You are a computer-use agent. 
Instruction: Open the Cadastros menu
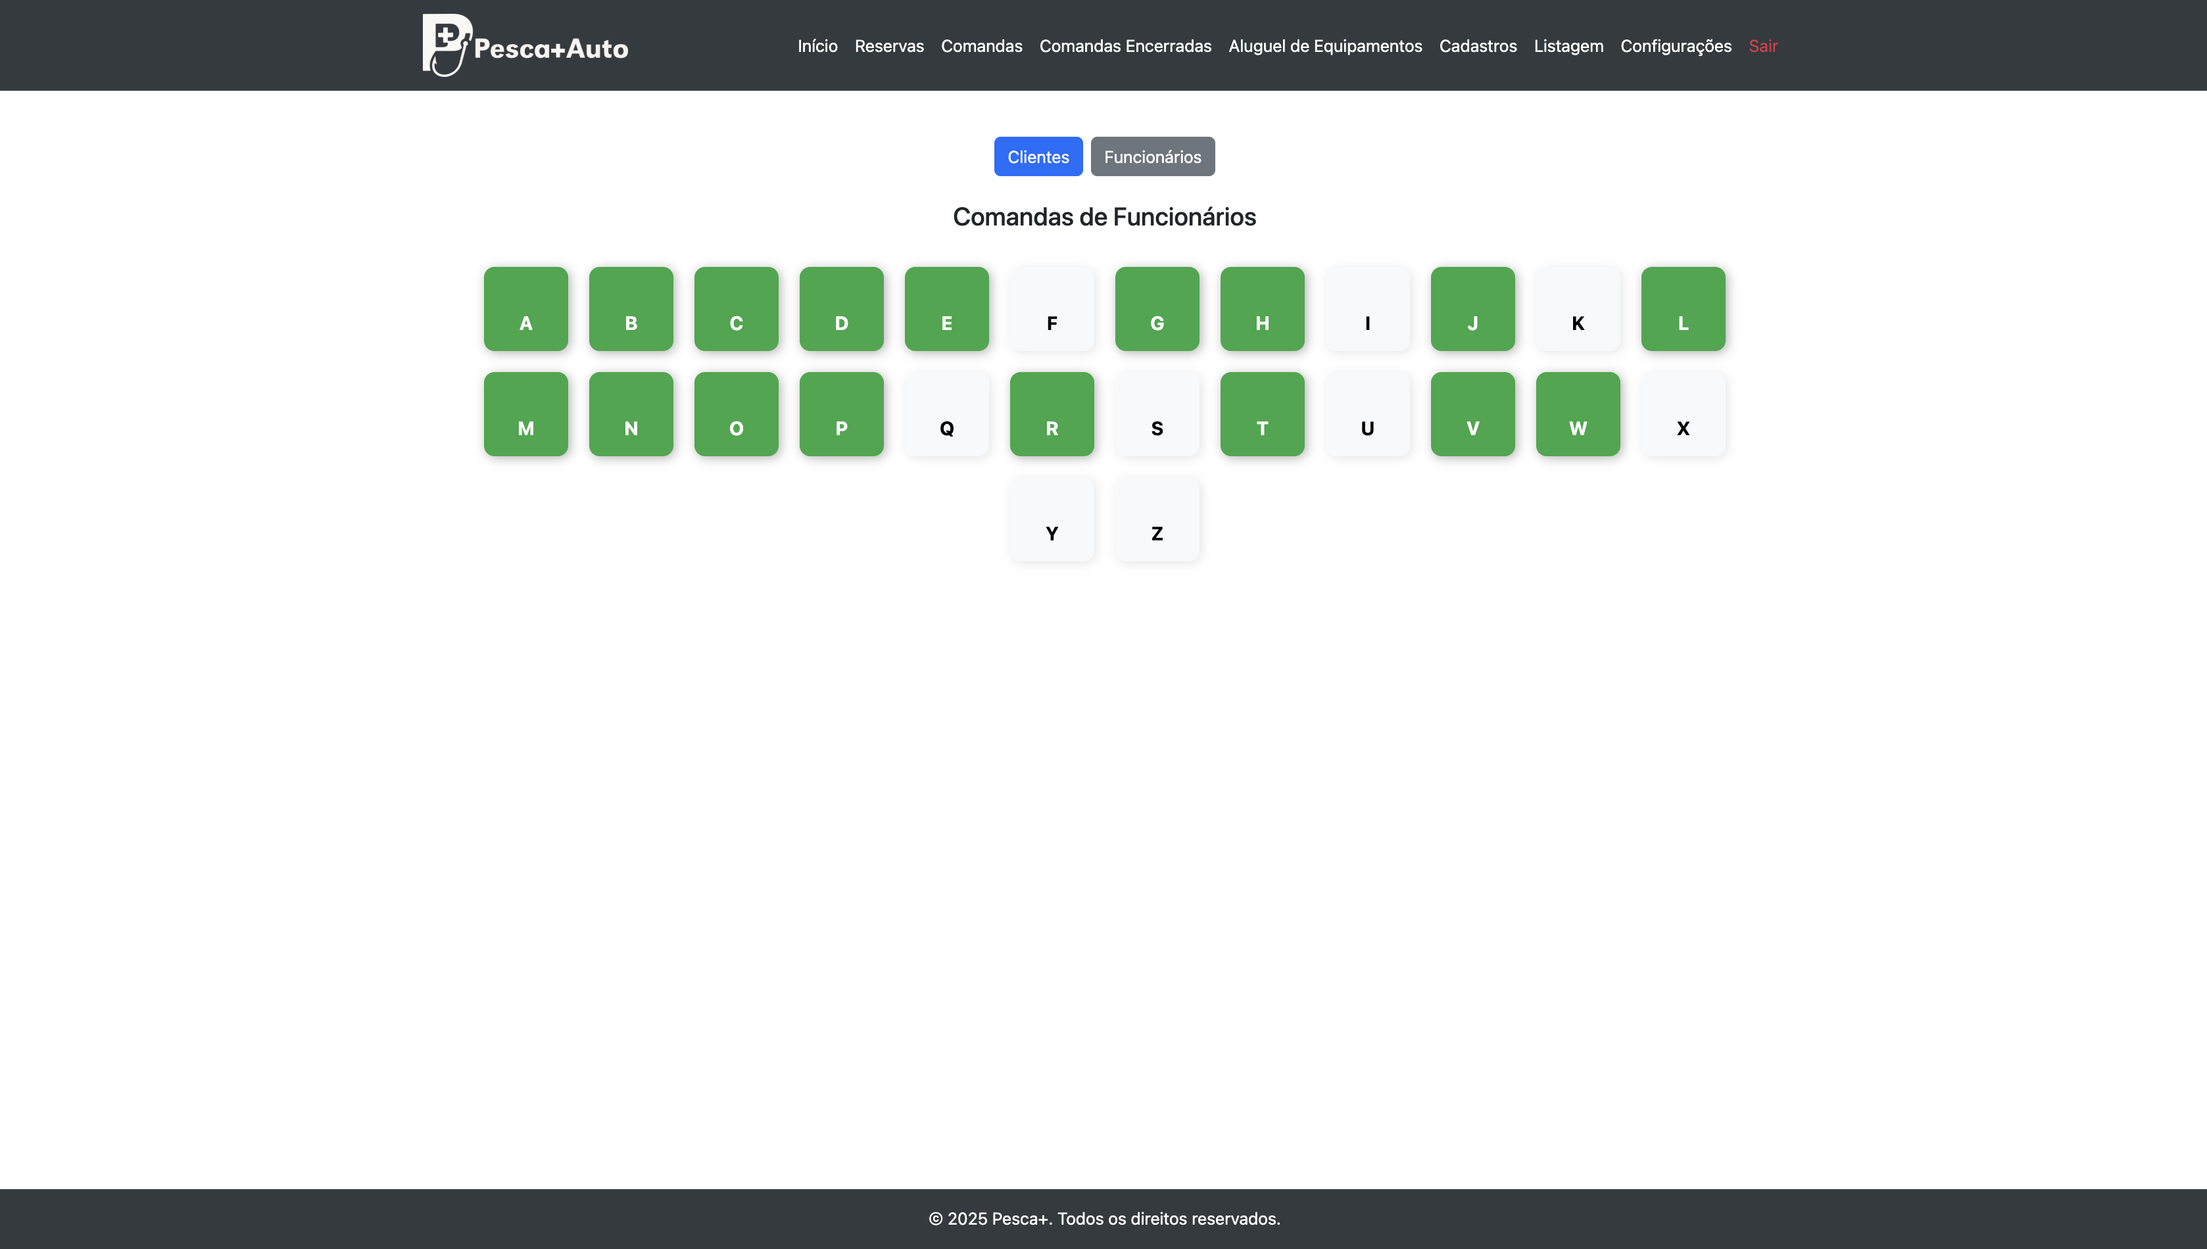point(1477,46)
